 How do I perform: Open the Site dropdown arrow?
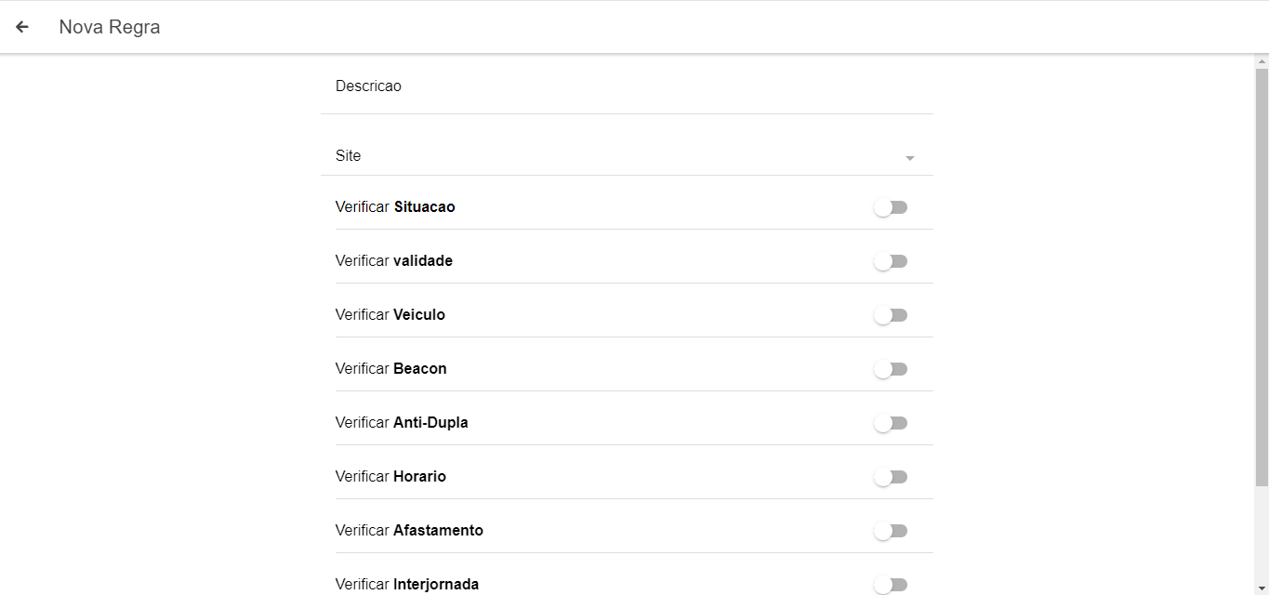pos(909,158)
